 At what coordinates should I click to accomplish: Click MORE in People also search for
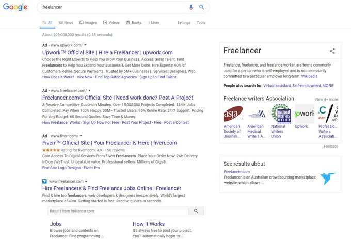click(x=328, y=86)
